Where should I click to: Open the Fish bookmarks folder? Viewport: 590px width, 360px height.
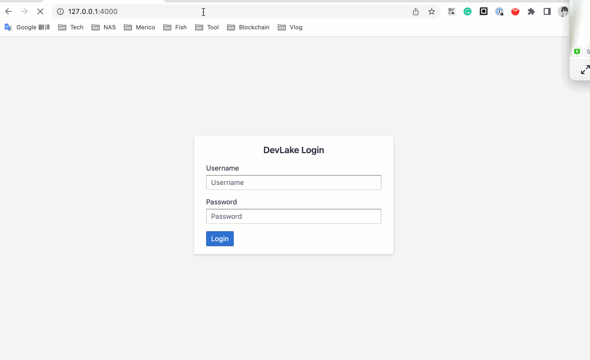pyautogui.click(x=175, y=27)
